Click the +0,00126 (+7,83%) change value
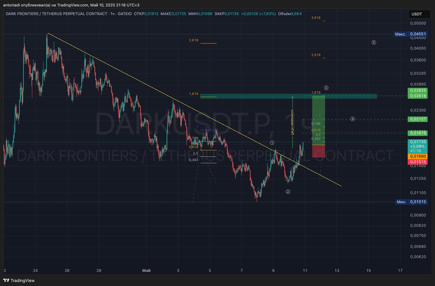Image resolution: width=435 pixels, height=286 pixels. tap(258, 14)
